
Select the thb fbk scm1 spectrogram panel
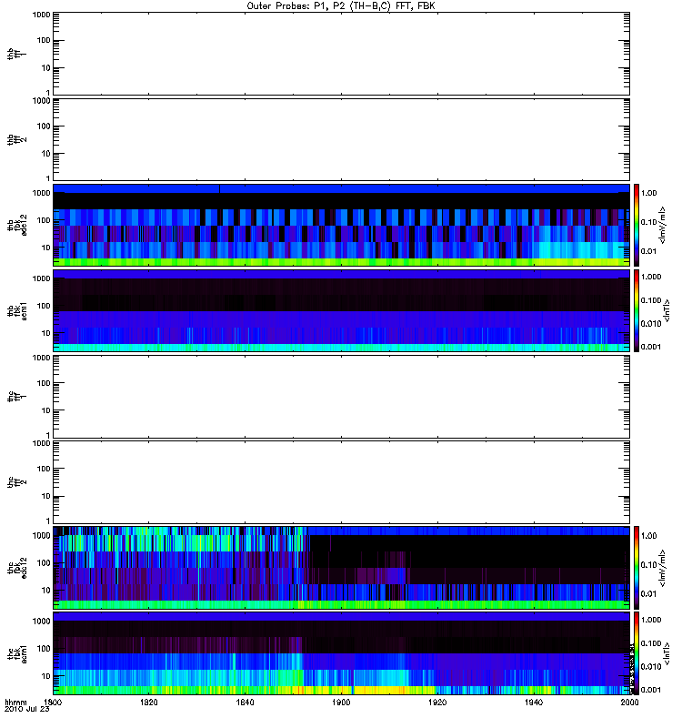(x=341, y=310)
